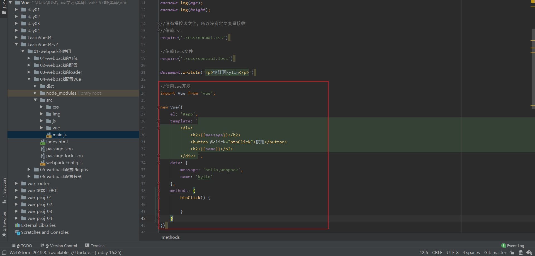Click the package-lock.json file icon
This screenshot has height=256, width=535.
(43, 156)
